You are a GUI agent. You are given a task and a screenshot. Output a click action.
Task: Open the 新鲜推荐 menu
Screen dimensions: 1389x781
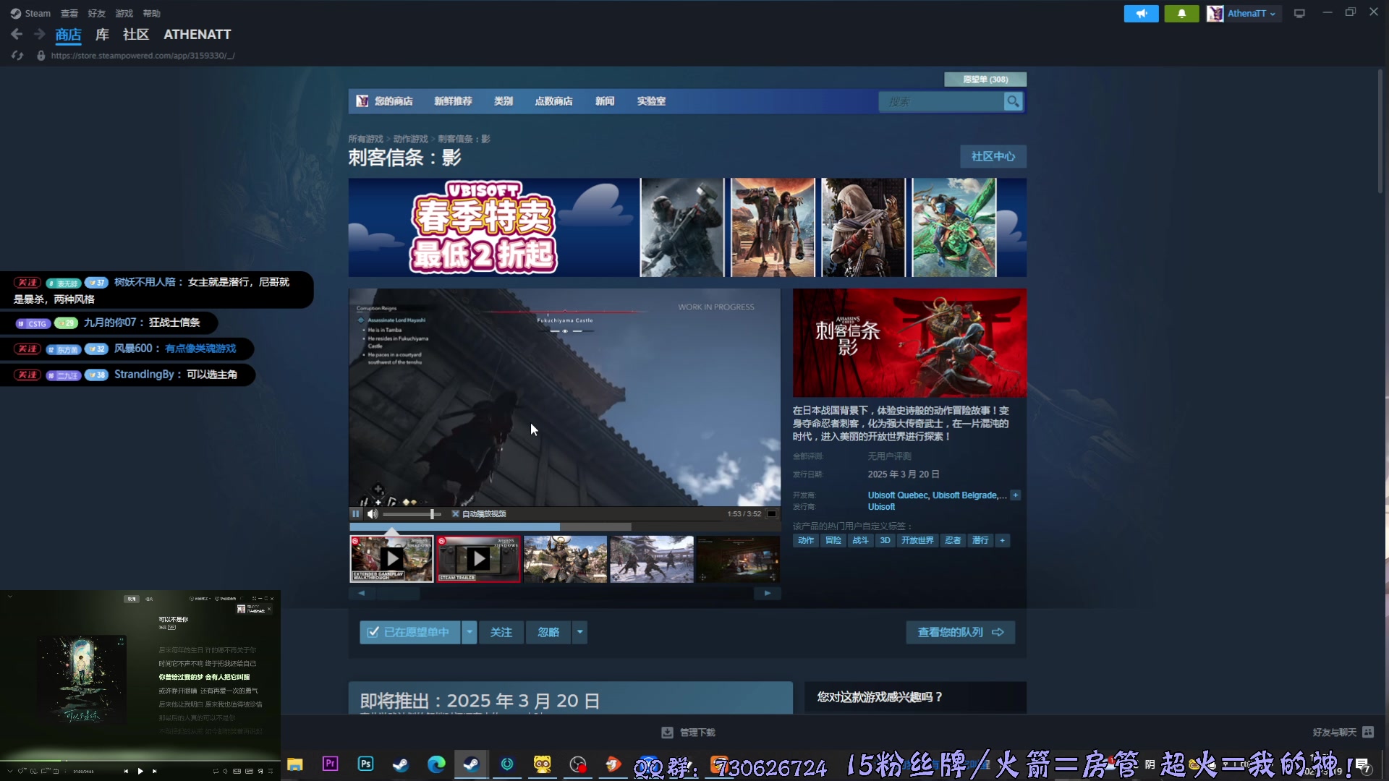(x=453, y=101)
